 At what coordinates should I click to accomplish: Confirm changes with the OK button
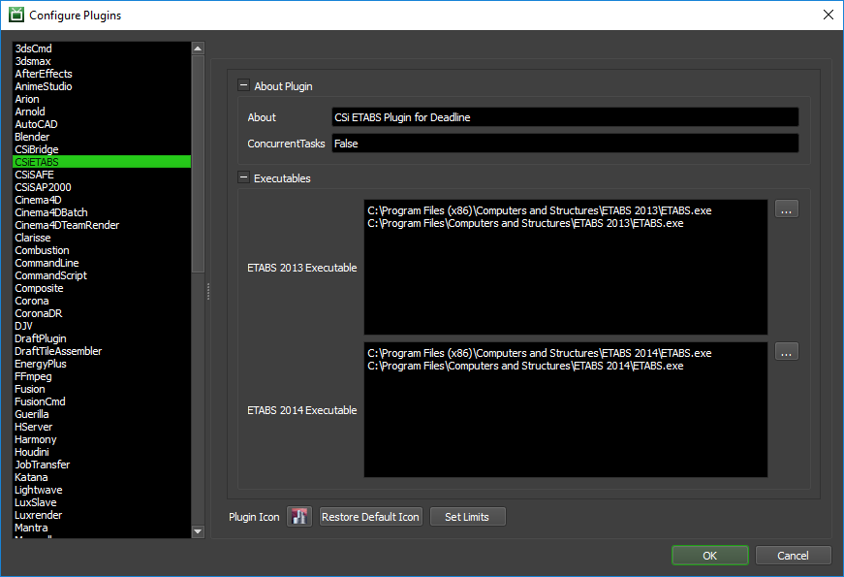[710, 556]
